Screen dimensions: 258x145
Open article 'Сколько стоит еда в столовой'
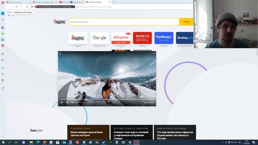pos(132,133)
